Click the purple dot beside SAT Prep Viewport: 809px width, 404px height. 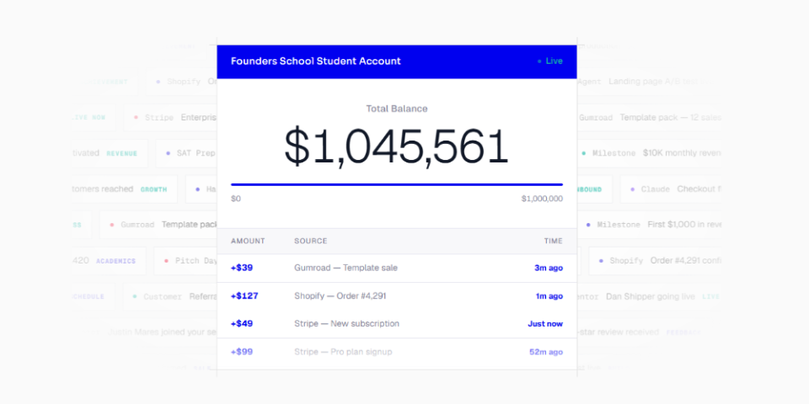[168, 153]
